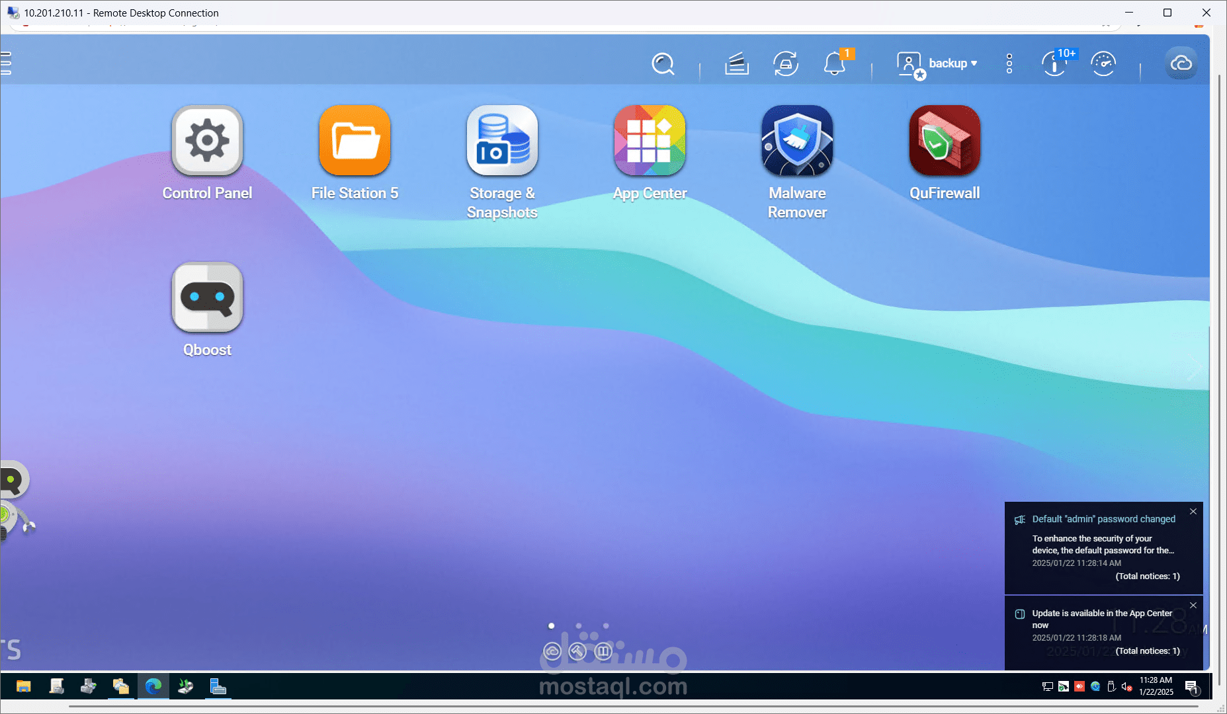Open the info icon with 10+ badge

1054,64
